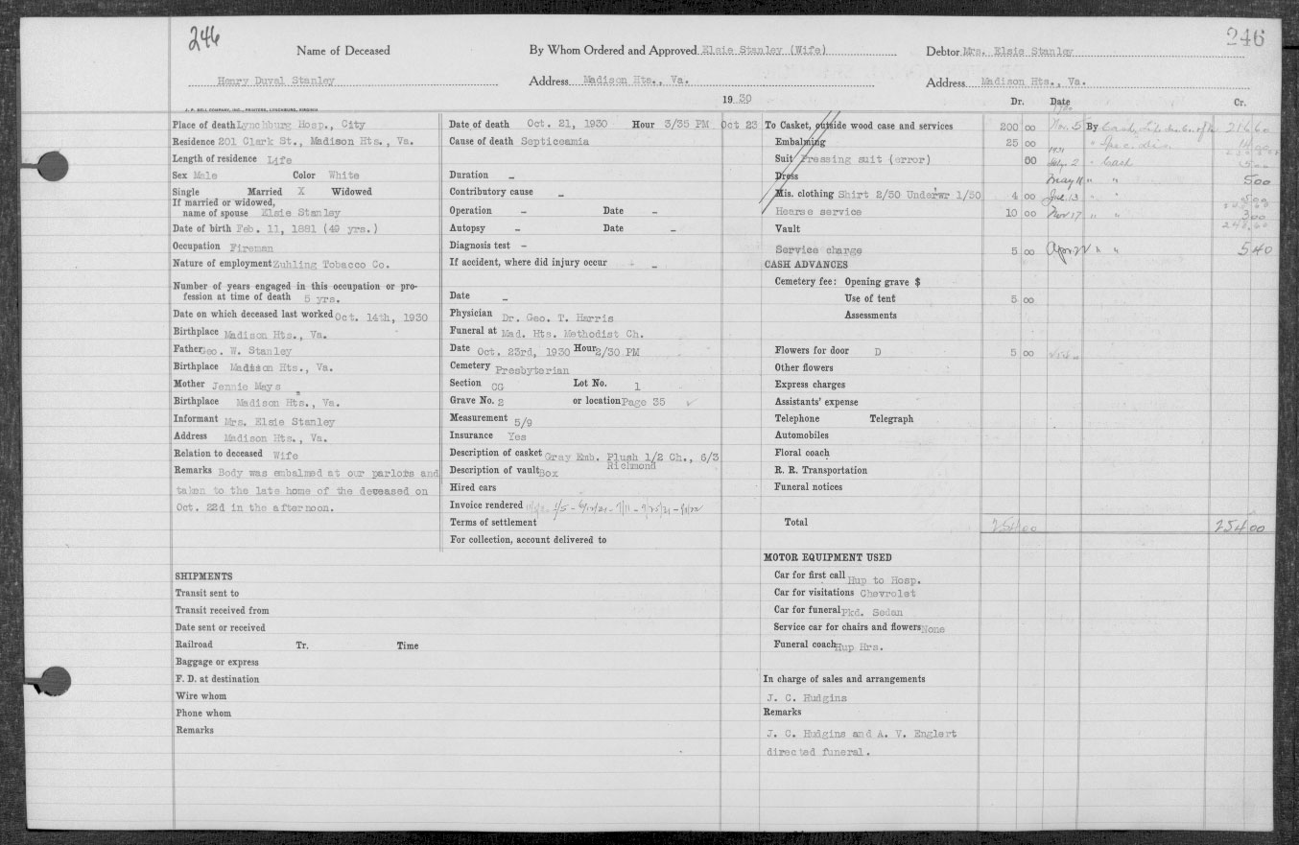Click the deceased name Henry Duval Stanley
Viewport: 1299px width, 845px height.
click(x=274, y=81)
